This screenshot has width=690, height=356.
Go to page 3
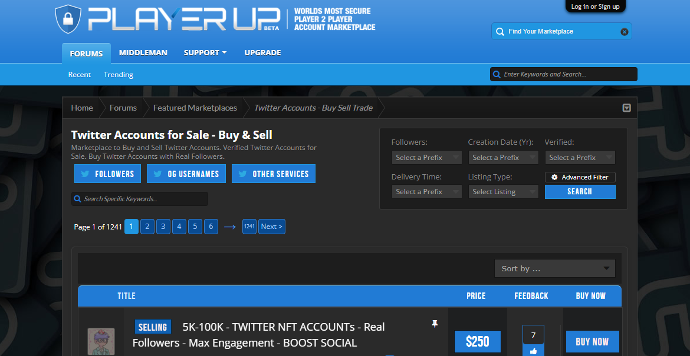click(163, 227)
